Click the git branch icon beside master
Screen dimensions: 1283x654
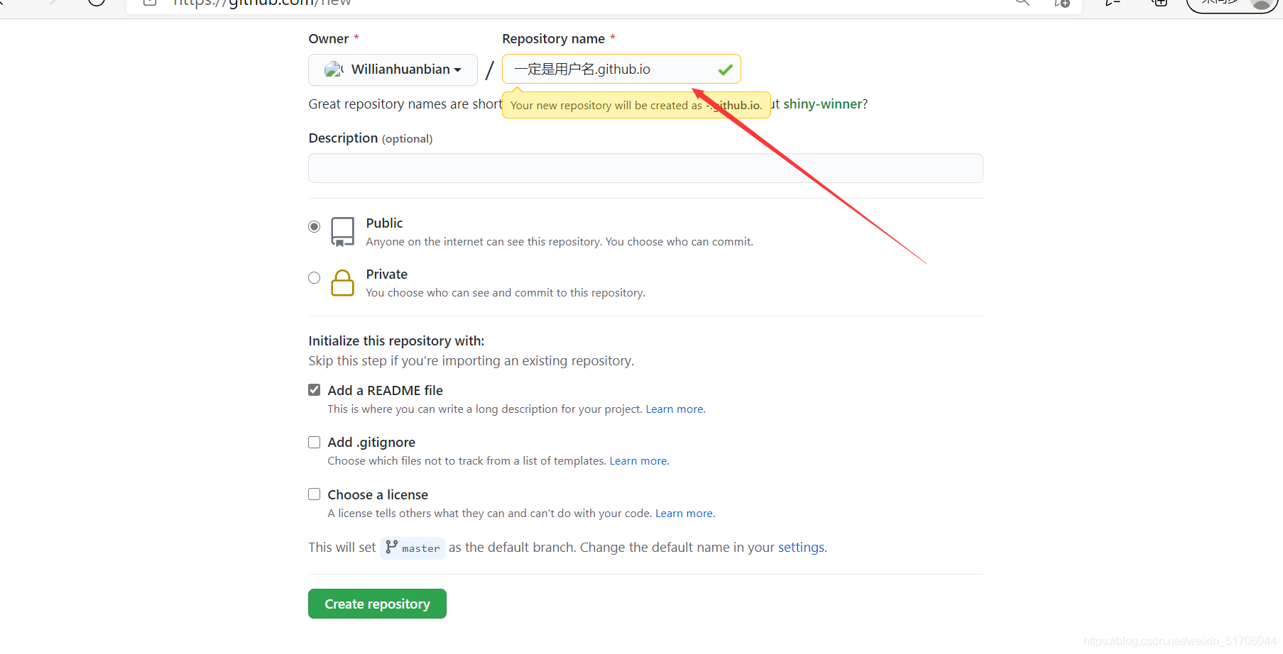point(391,547)
